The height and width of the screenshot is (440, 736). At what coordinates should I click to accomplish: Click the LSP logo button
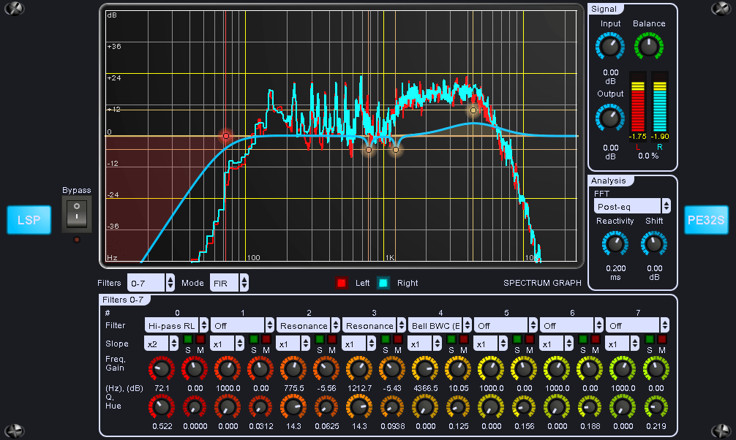29,220
